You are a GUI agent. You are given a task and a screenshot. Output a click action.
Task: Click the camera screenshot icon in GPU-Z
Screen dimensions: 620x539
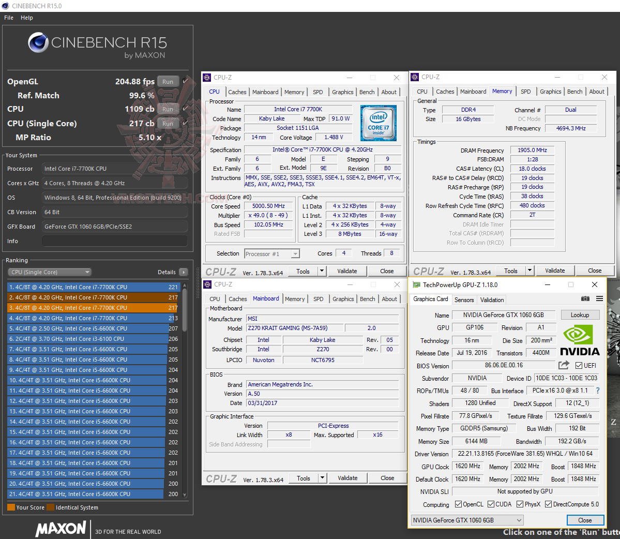585,298
